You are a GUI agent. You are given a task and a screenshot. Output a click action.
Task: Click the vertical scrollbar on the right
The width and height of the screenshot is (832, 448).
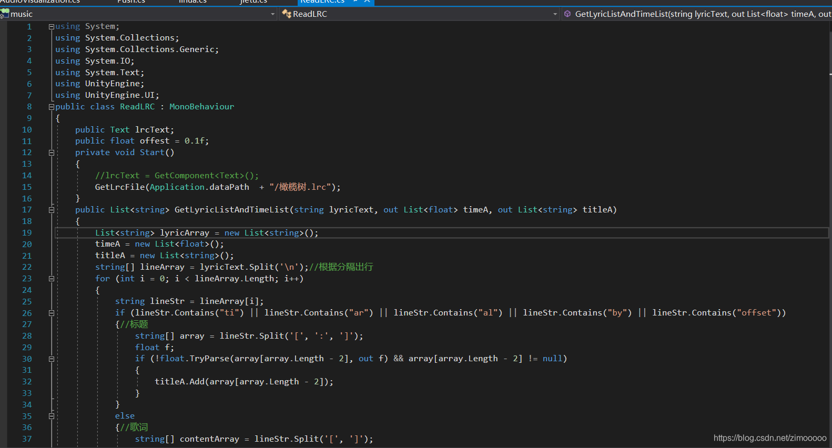tap(829, 234)
